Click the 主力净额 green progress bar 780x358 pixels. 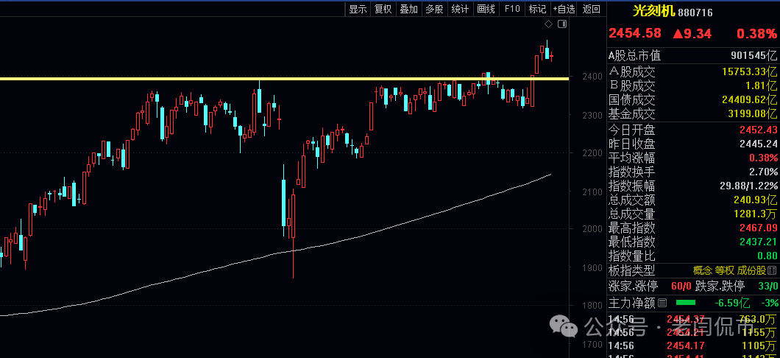pyautogui.click(x=685, y=303)
